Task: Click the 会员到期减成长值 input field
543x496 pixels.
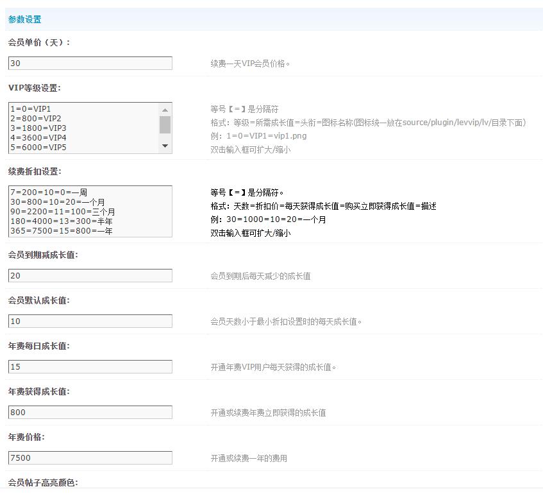Action: 90,275
